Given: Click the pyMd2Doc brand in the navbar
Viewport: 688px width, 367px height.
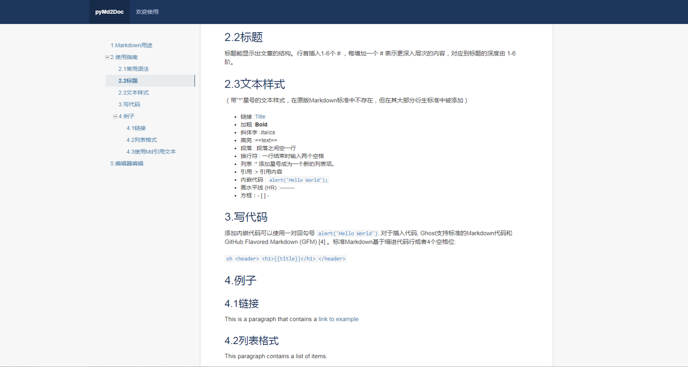Looking at the screenshot, I should pyautogui.click(x=109, y=12).
